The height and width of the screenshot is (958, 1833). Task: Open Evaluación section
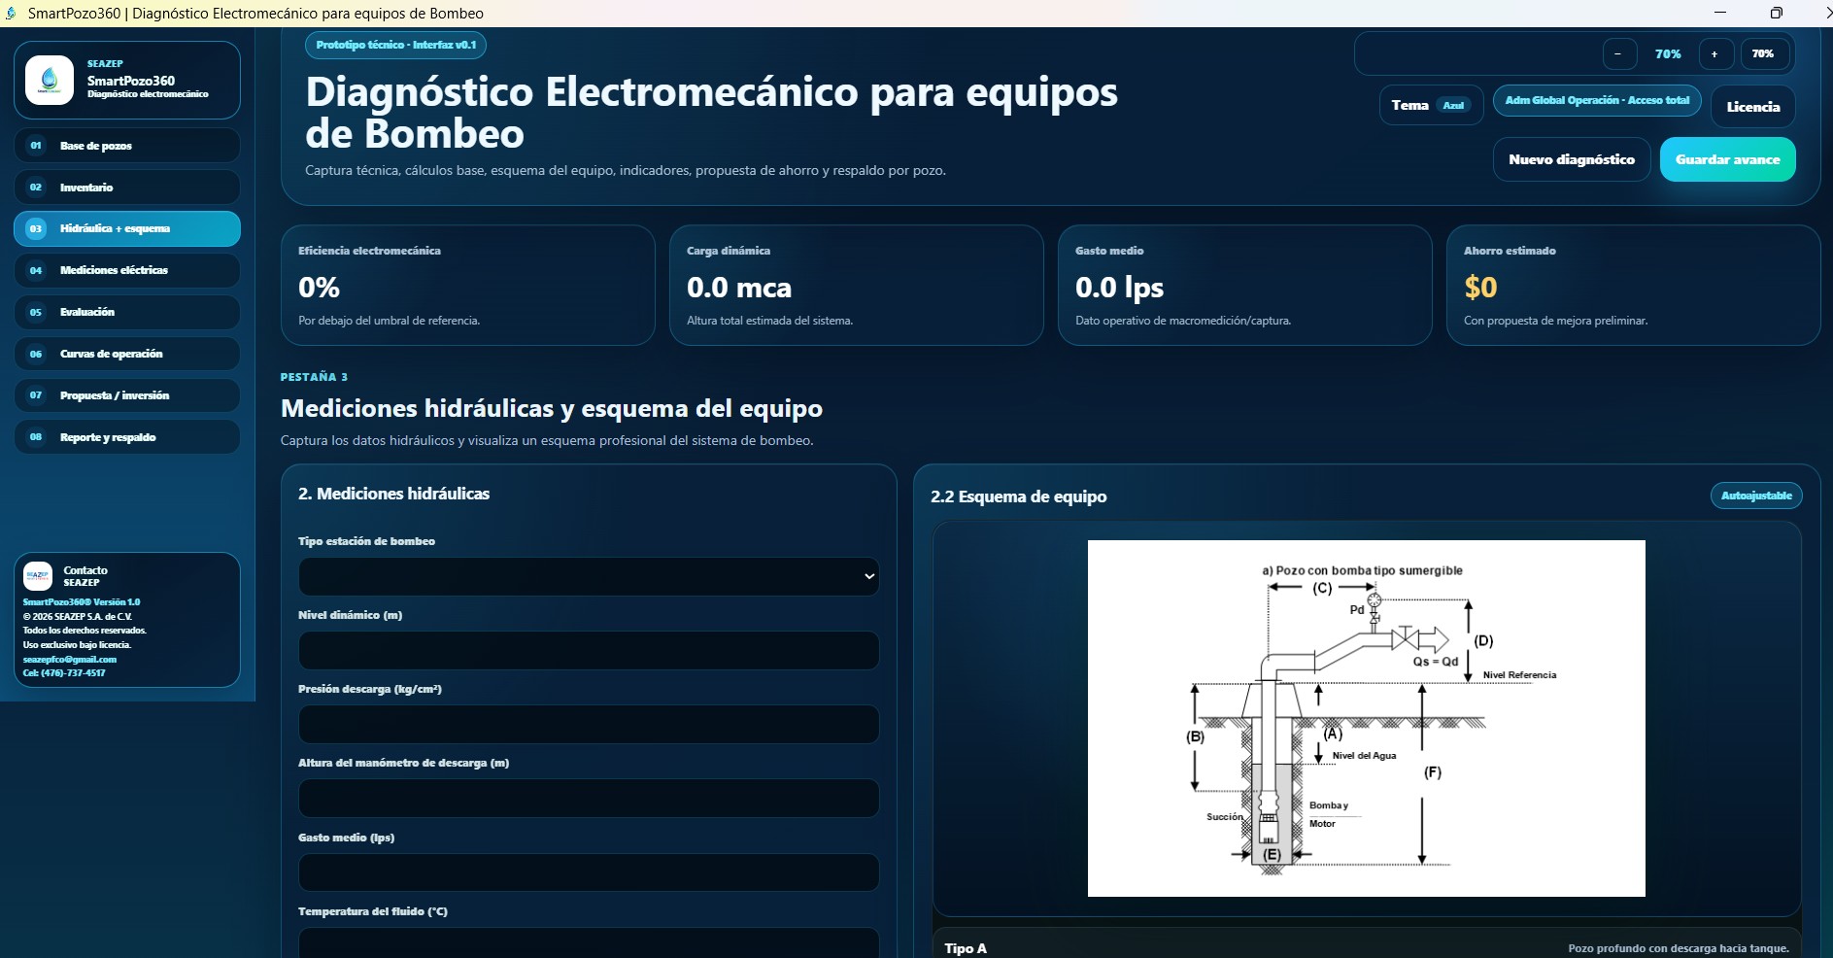pos(127,313)
